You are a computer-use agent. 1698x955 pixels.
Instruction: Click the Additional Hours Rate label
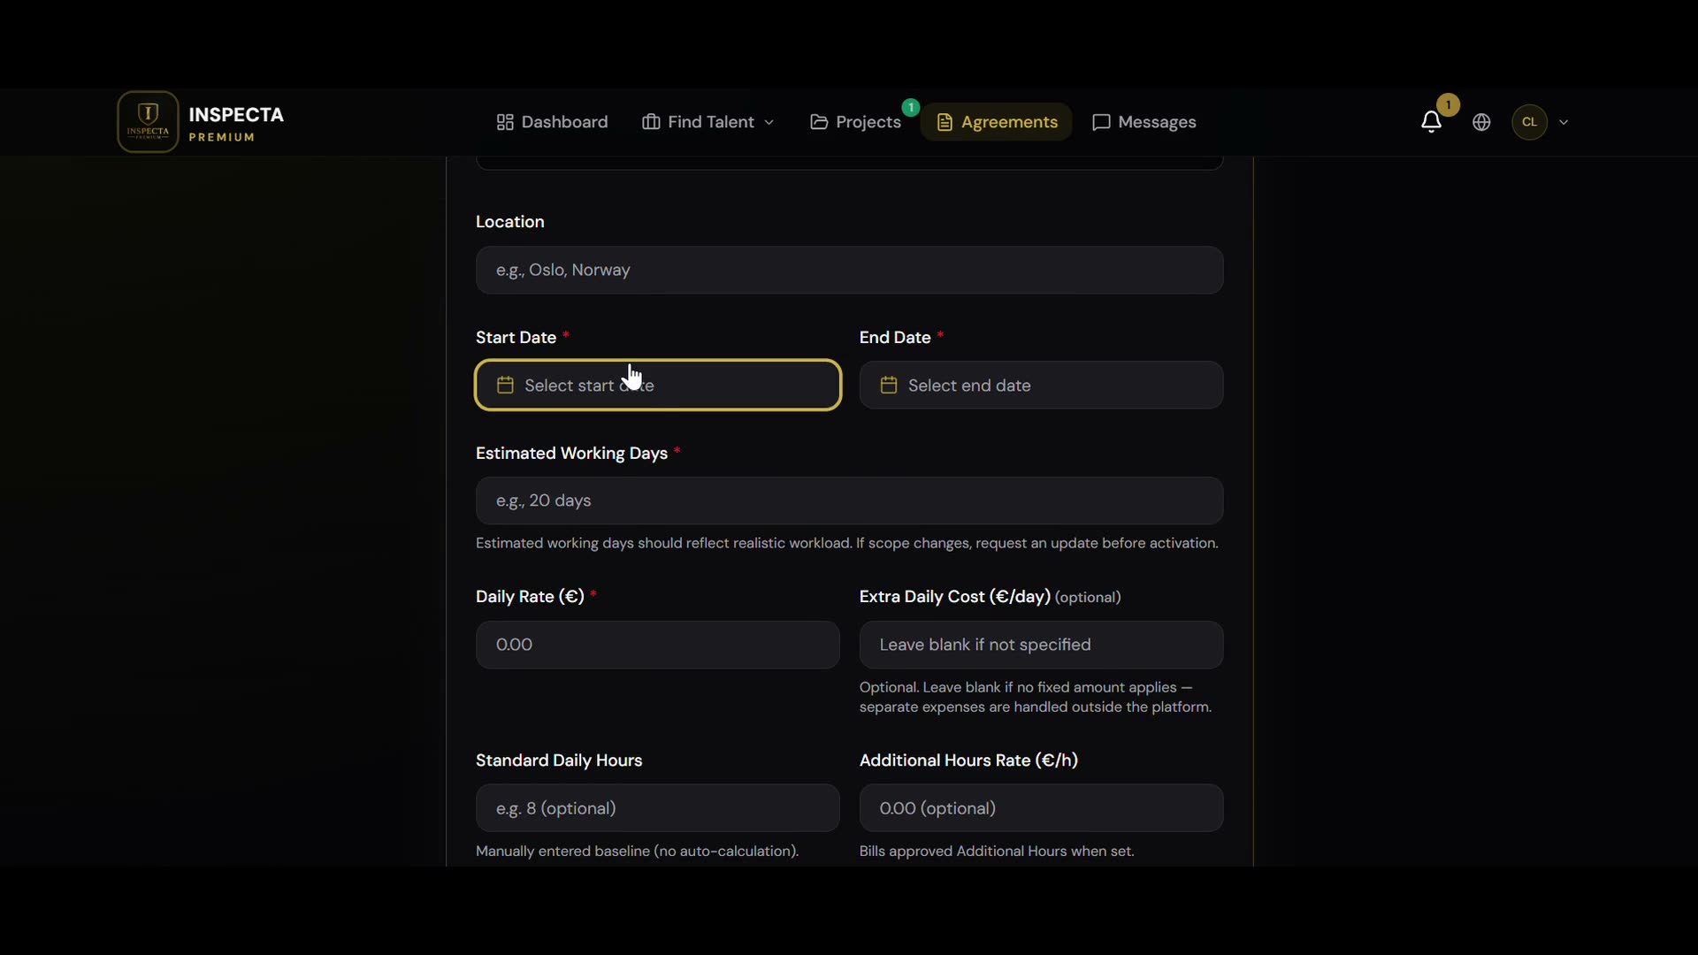click(968, 760)
